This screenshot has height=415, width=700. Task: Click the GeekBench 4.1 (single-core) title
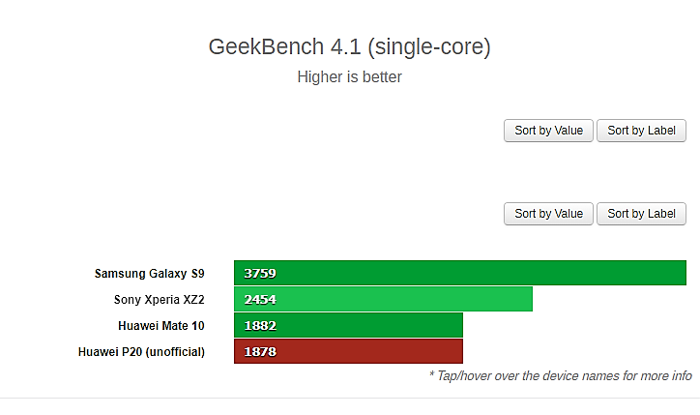[350, 46]
